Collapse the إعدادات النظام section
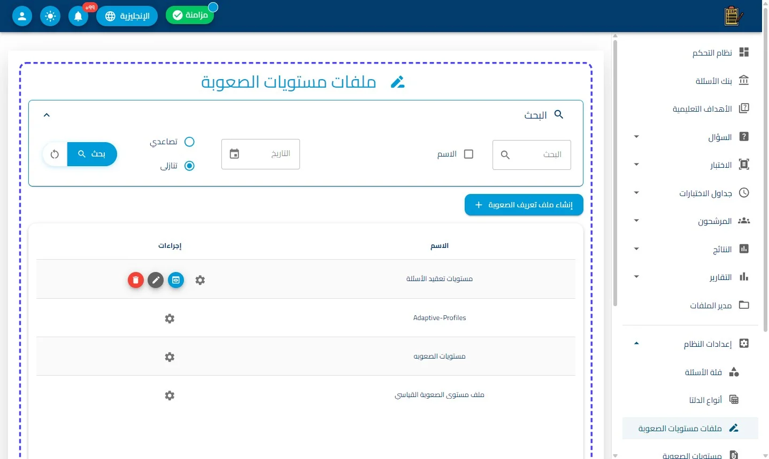The height and width of the screenshot is (459, 769). pos(636,344)
